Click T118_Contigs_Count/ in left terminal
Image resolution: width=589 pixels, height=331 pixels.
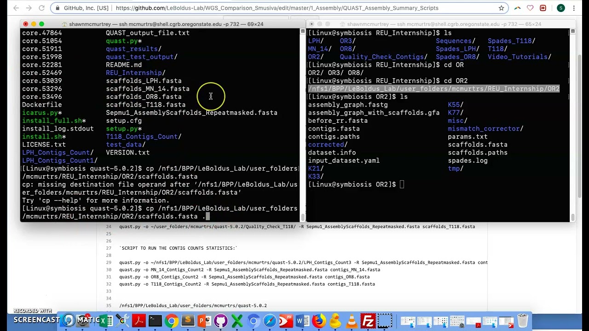144,137
